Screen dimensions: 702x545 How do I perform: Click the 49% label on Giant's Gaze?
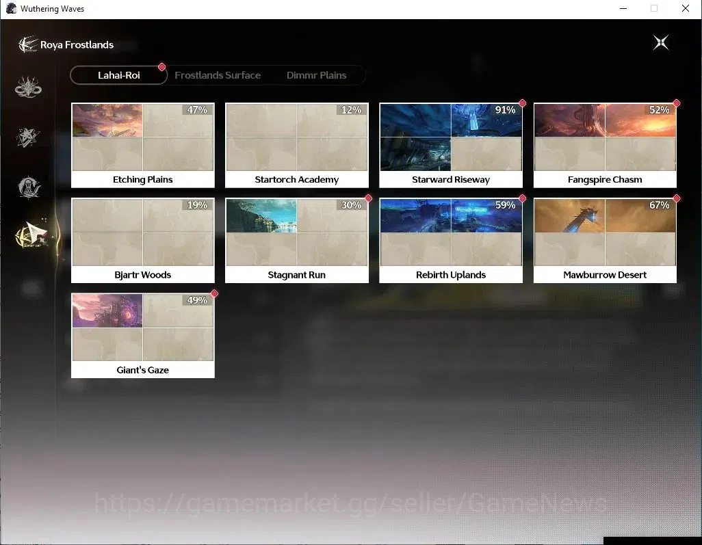[197, 301]
